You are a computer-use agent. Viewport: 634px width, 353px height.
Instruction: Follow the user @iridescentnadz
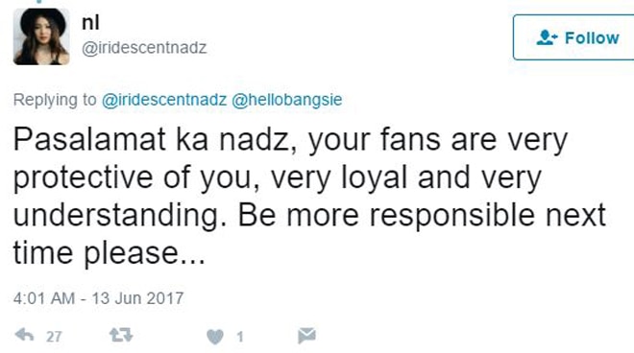pos(573,37)
